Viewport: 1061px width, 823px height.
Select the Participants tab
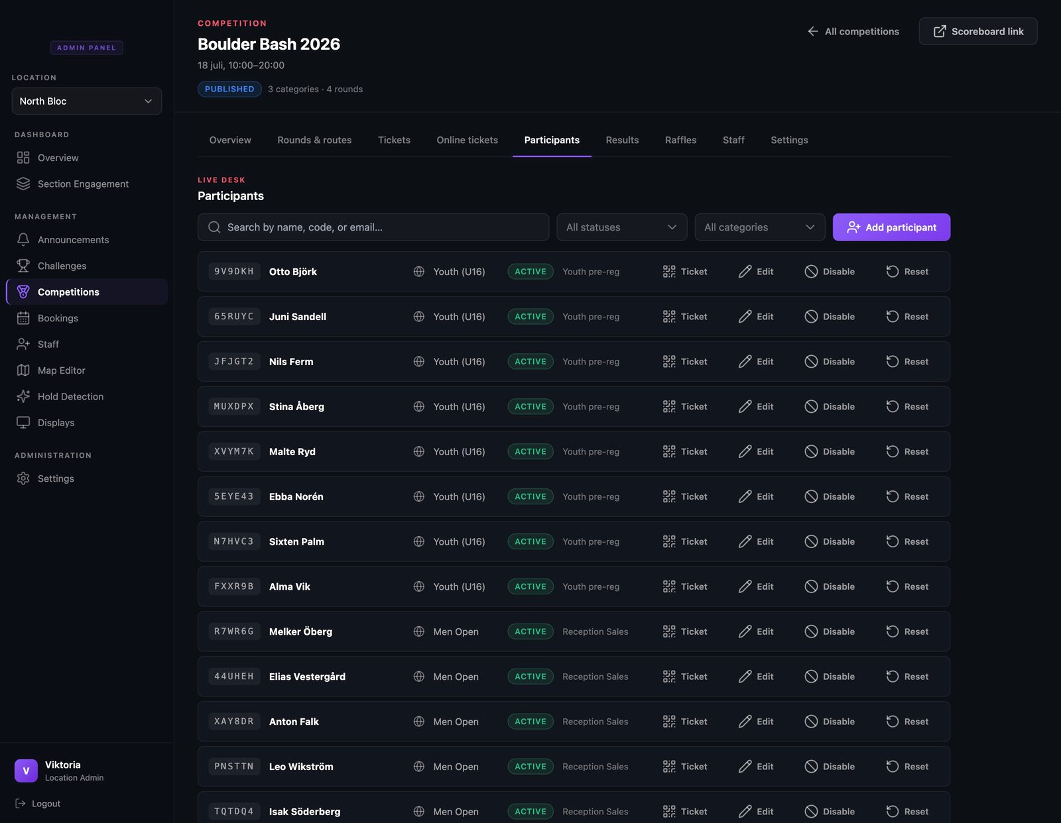point(552,140)
